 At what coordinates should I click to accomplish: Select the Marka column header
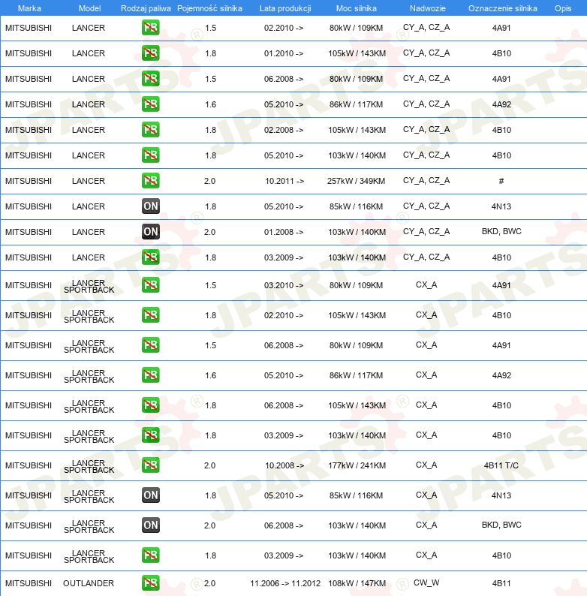pyautogui.click(x=29, y=8)
